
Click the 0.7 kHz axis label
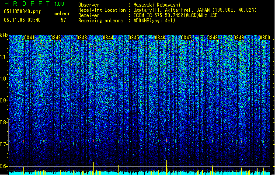coord(3,144)
